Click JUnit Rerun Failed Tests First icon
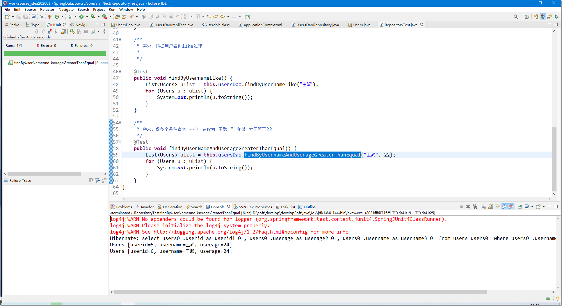562x306 pixels. pos(79,31)
